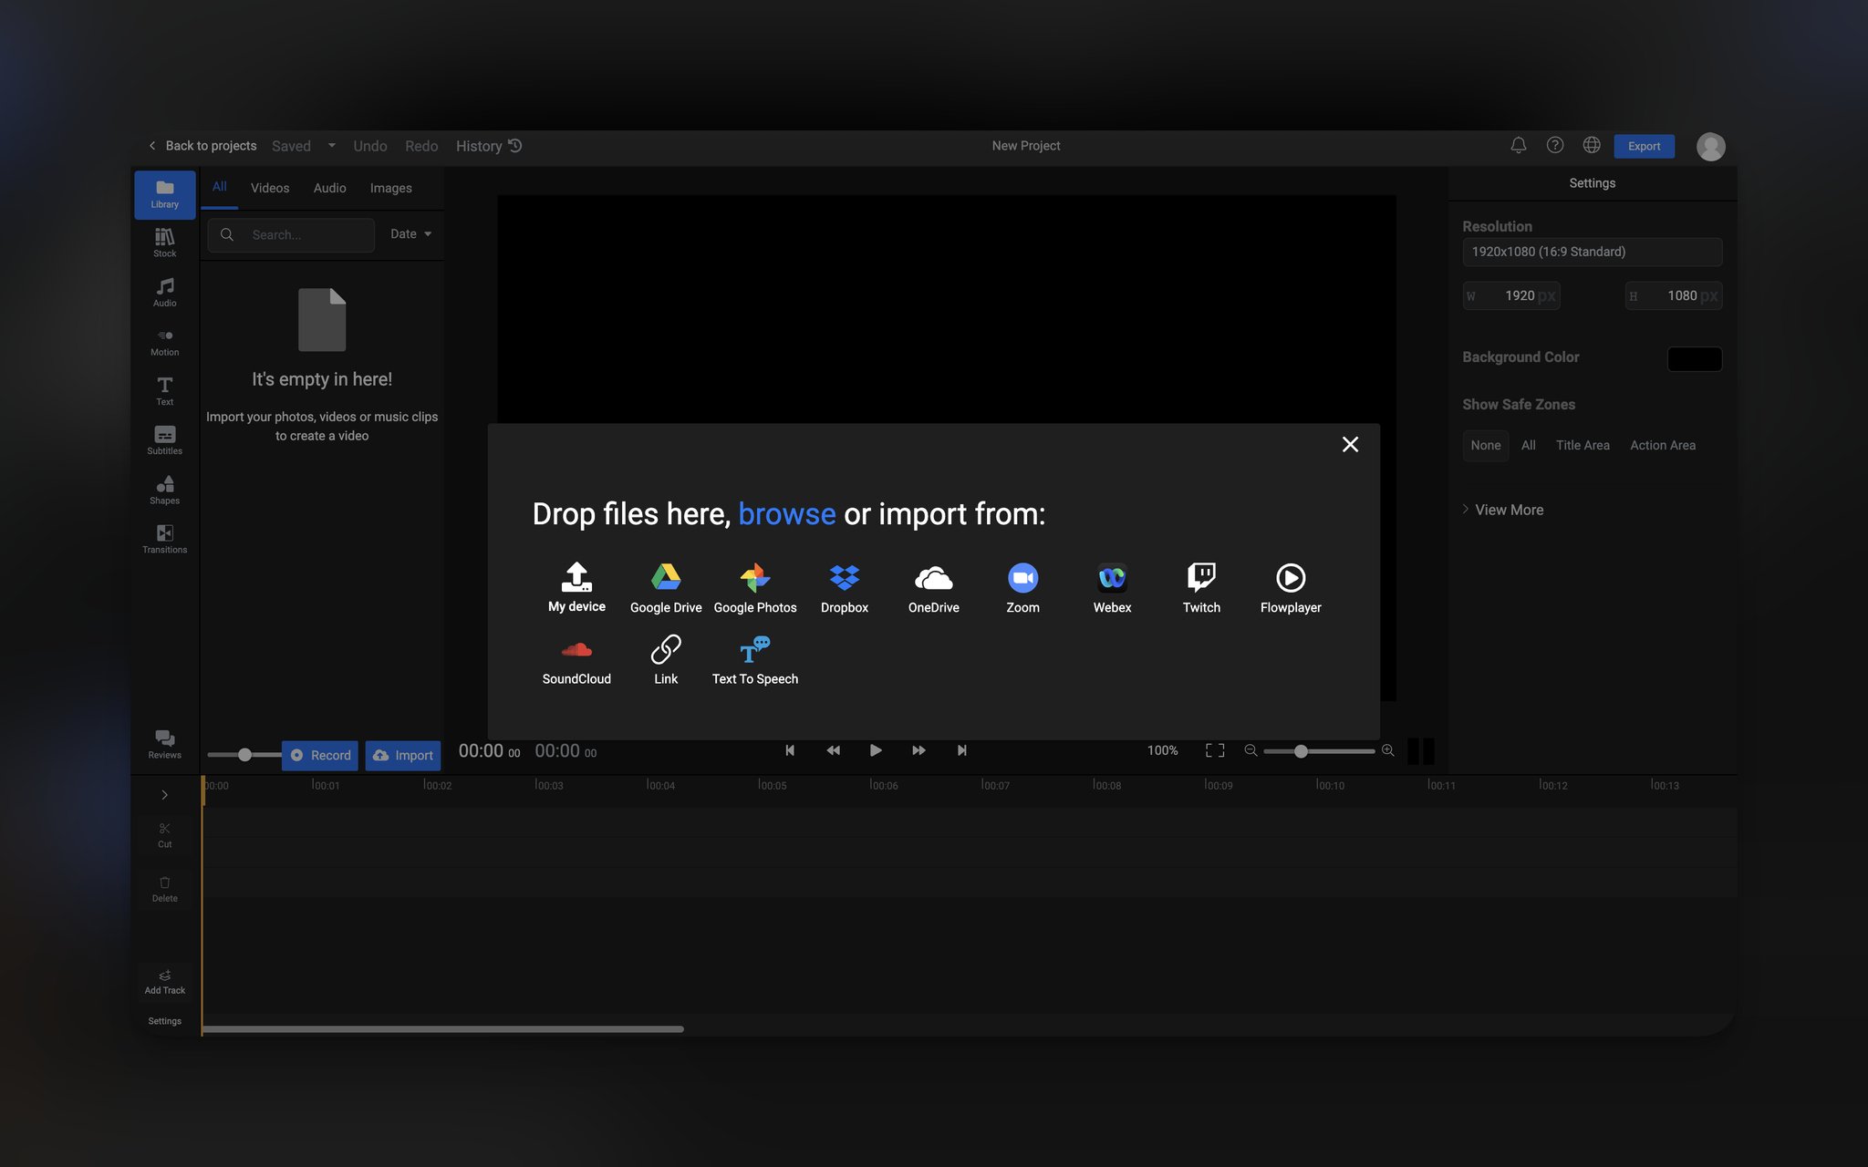Expand Resolution dropdown settings
The width and height of the screenshot is (1868, 1167).
tap(1591, 252)
